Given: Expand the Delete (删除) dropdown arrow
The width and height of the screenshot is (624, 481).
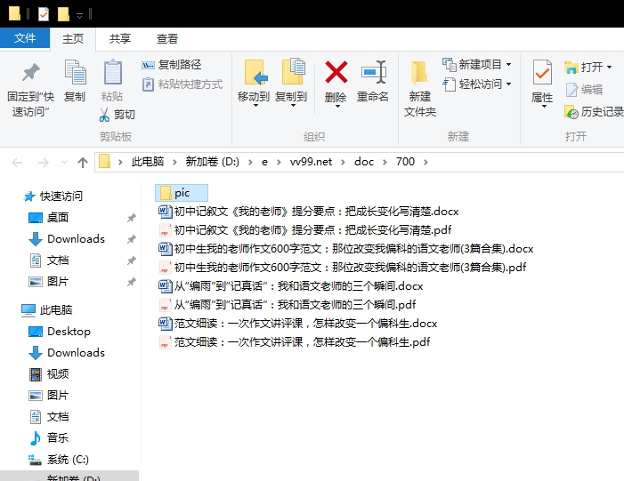Looking at the screenshot, I should click(x=336, y=106).
